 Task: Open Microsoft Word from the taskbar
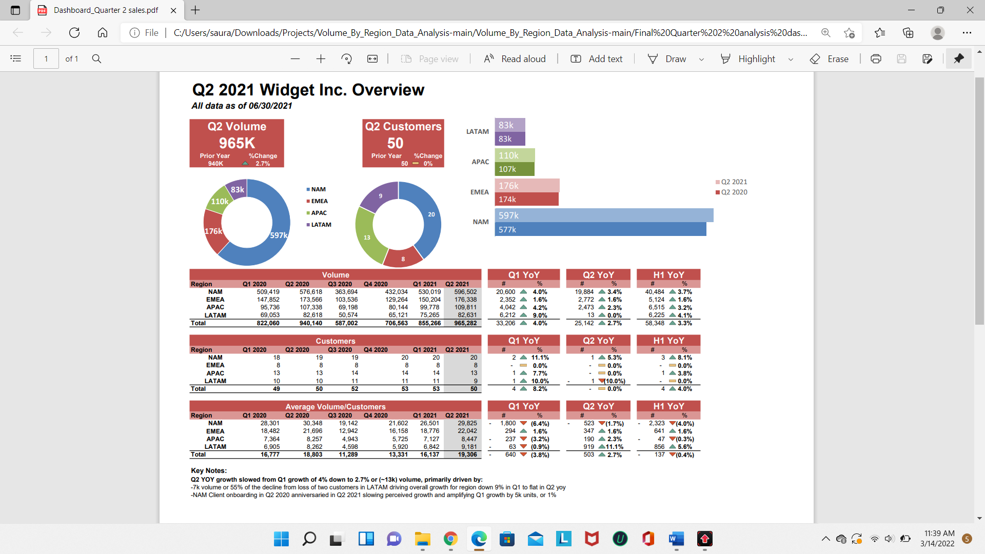coord(676,539)
